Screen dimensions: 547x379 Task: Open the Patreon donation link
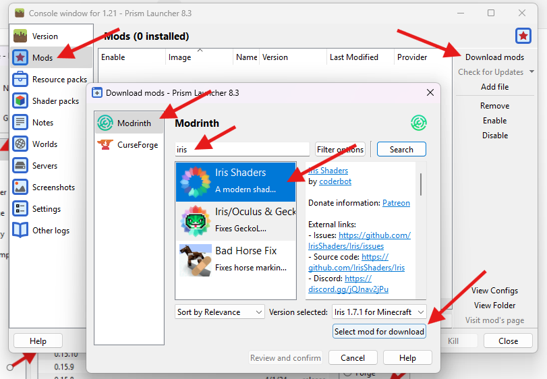(x=396, y=203)
